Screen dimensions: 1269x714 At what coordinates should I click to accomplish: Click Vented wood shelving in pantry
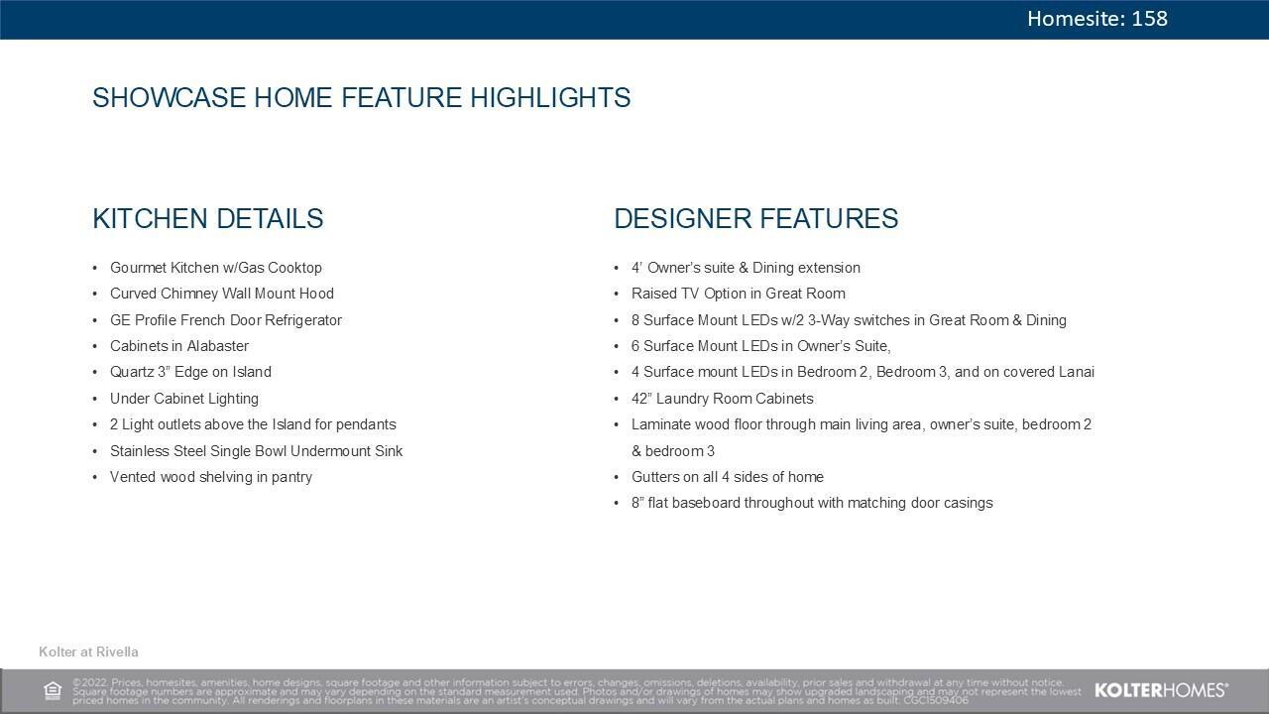click(x=210, y=477)
